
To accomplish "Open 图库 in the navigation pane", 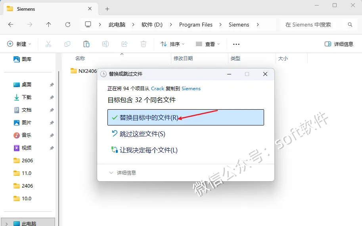I will point(22,59).
